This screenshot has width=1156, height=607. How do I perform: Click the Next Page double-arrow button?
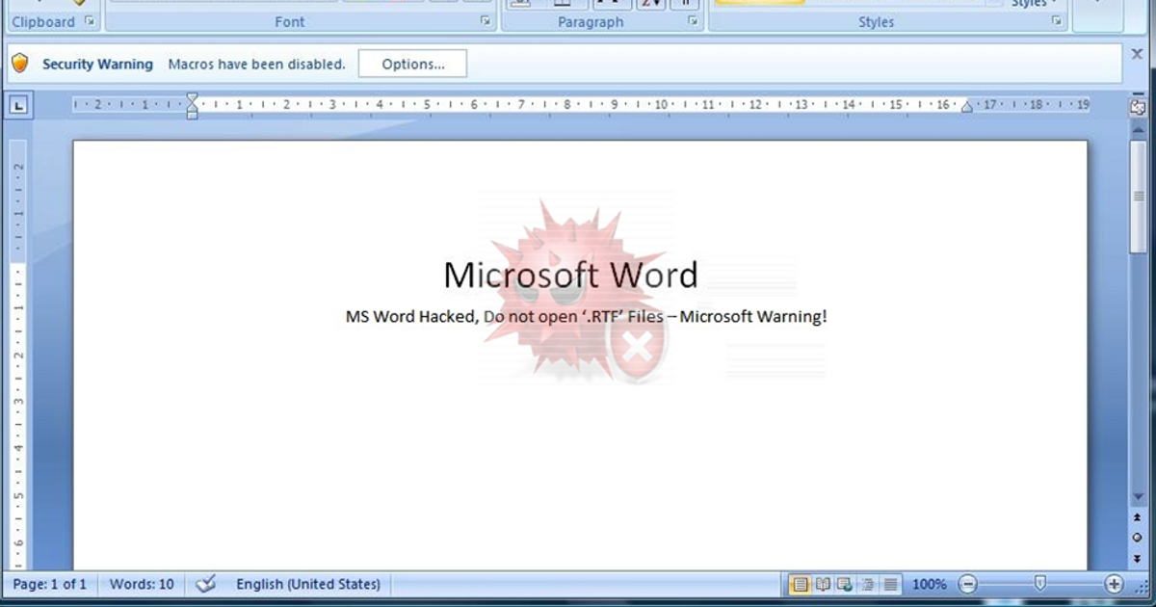[1138, 557]
